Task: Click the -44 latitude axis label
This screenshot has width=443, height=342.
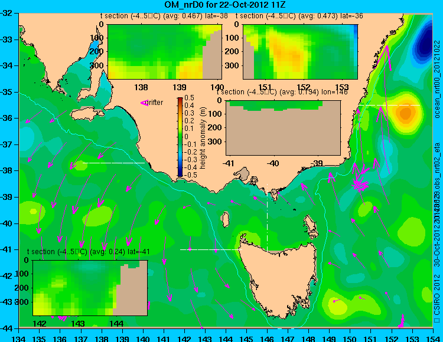Action: 6,328
